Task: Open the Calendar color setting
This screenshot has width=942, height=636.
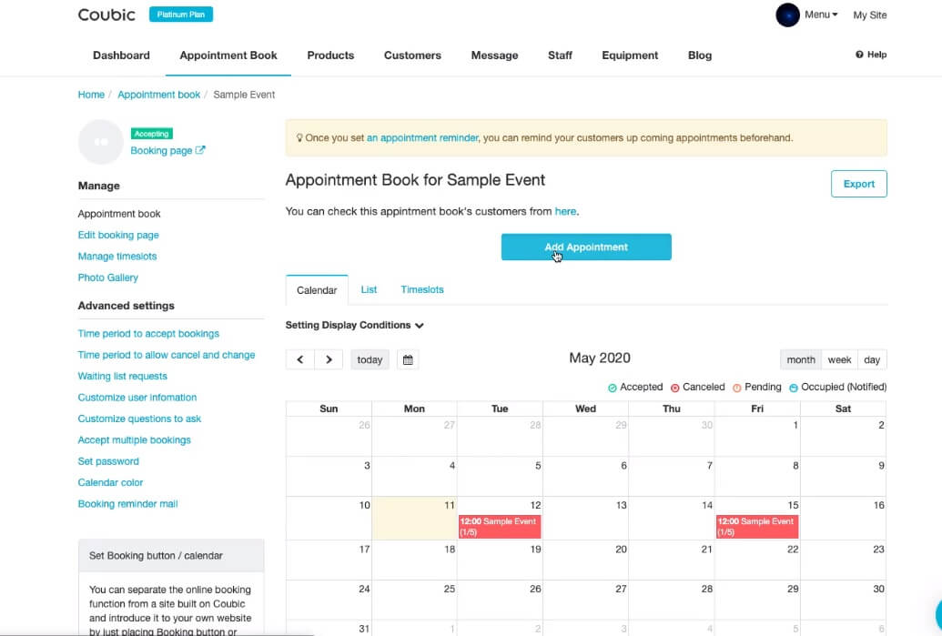Action: [110, 482]
